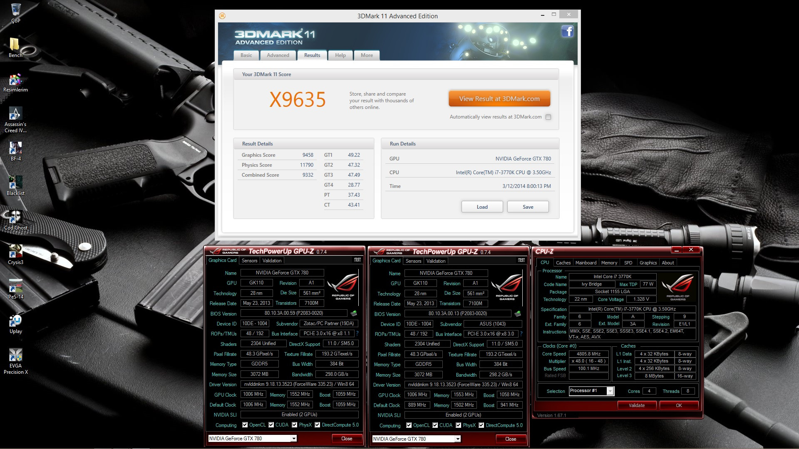799x449 pixels.
Task: Click the camera screenshot icon in left GPU-Z
Action: click(x=357, y=260)
